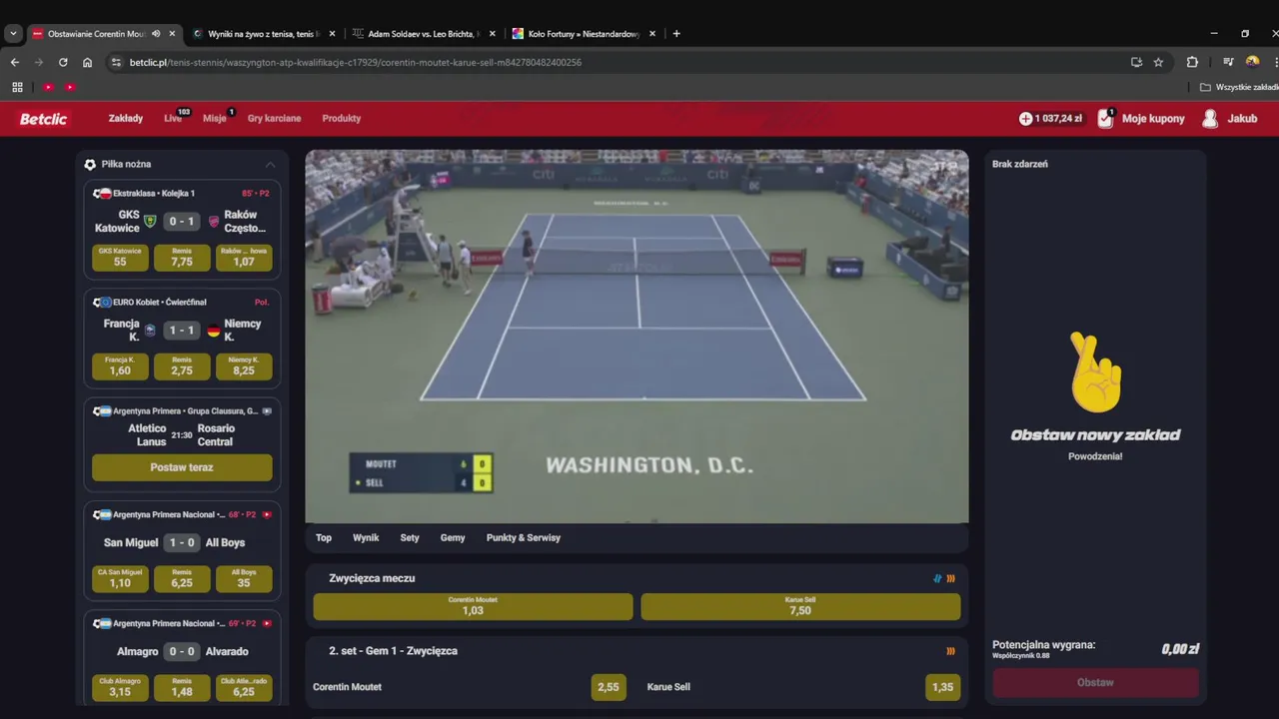Screen dimensions: 1279x719
Task: Click the Germany flag by Niemcy K.
Action: click(213, 331)
